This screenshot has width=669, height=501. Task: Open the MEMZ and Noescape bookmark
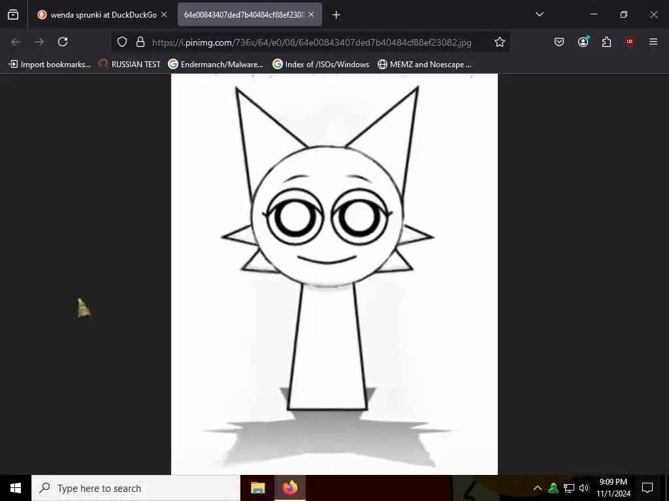[425, 65]
